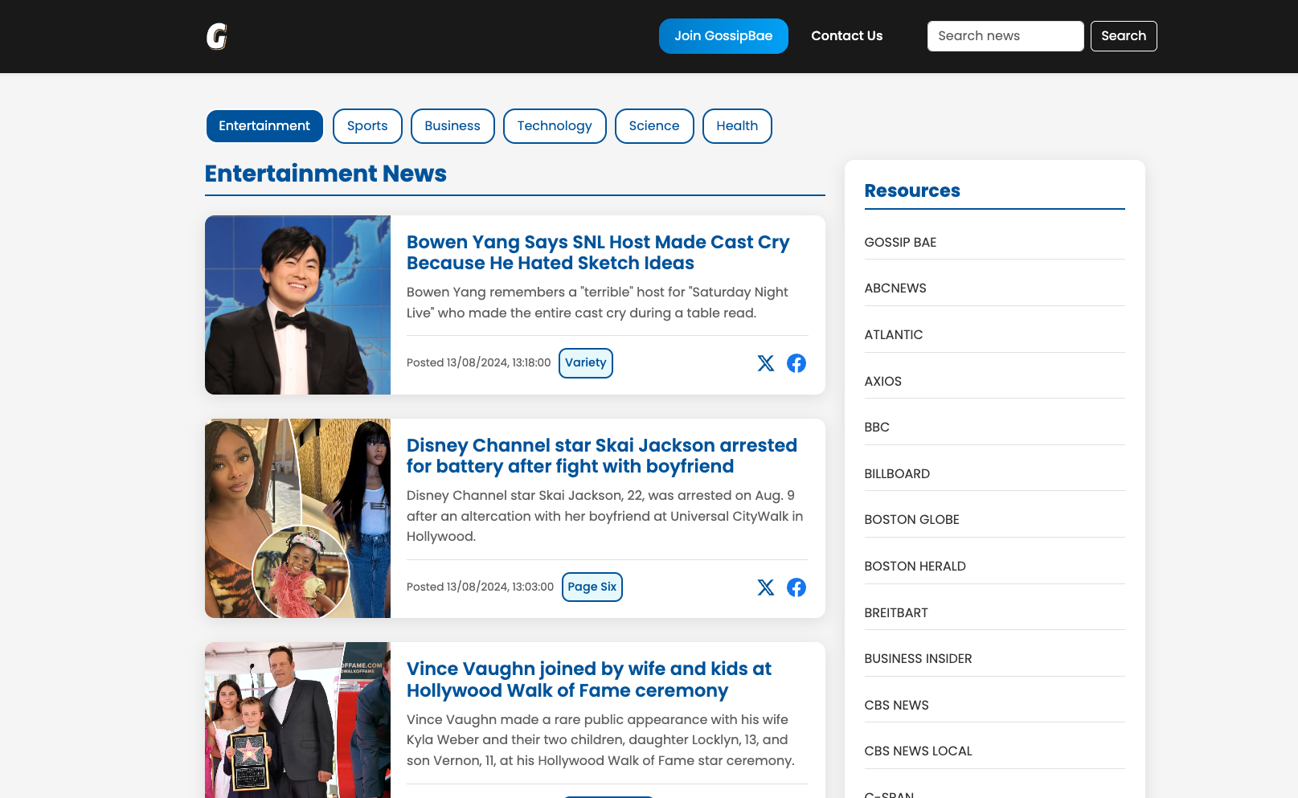Screen dimensions: 1298x798
Task: Share Bowen Yang article on X
Action: [x=766, y=363]
